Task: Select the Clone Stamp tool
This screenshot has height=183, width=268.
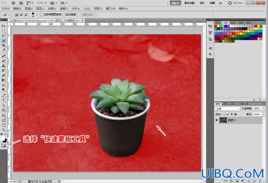Action: pyautogui.click(x=4, y=66)
